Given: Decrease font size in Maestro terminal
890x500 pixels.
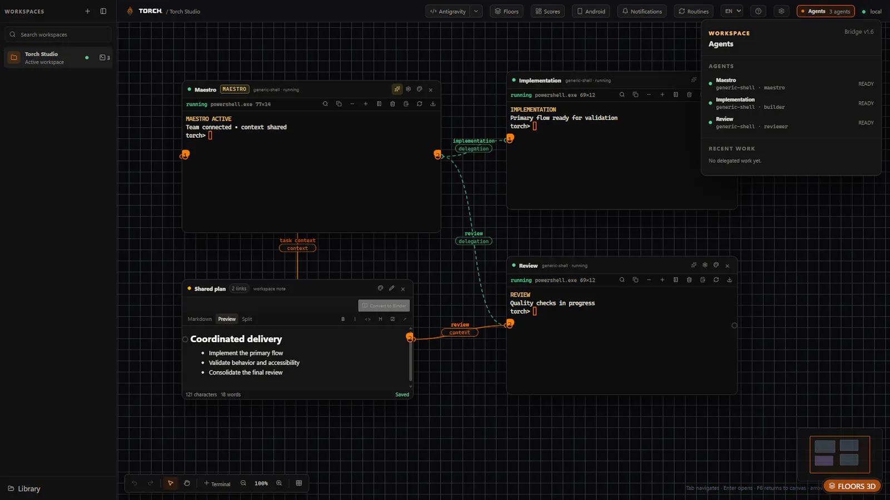Looking at the screenshot, I should coord(352,104).
